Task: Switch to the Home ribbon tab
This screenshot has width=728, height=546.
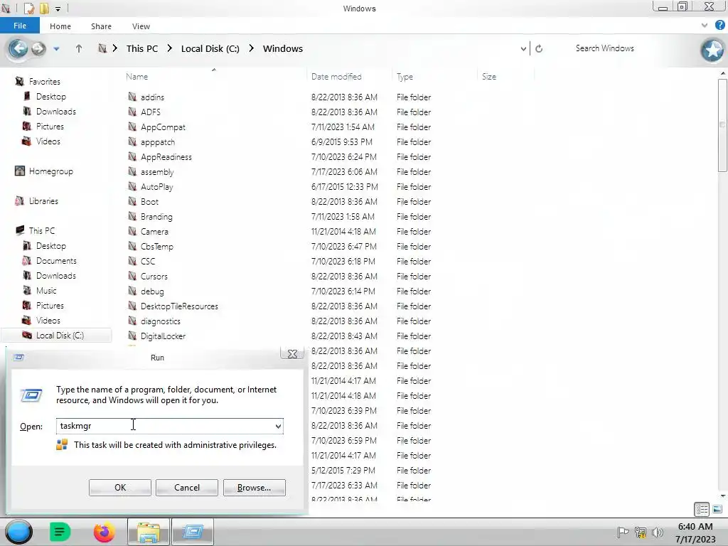Action: tap(60, 26)
